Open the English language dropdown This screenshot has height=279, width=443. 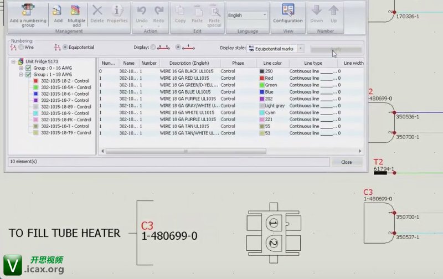pos(248,15)
